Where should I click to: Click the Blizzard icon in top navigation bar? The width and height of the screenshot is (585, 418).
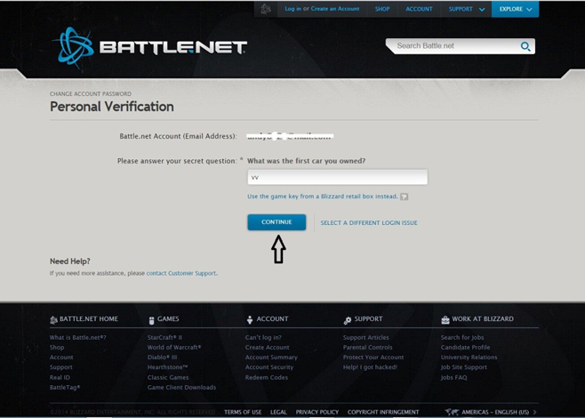tap(266, 9)
